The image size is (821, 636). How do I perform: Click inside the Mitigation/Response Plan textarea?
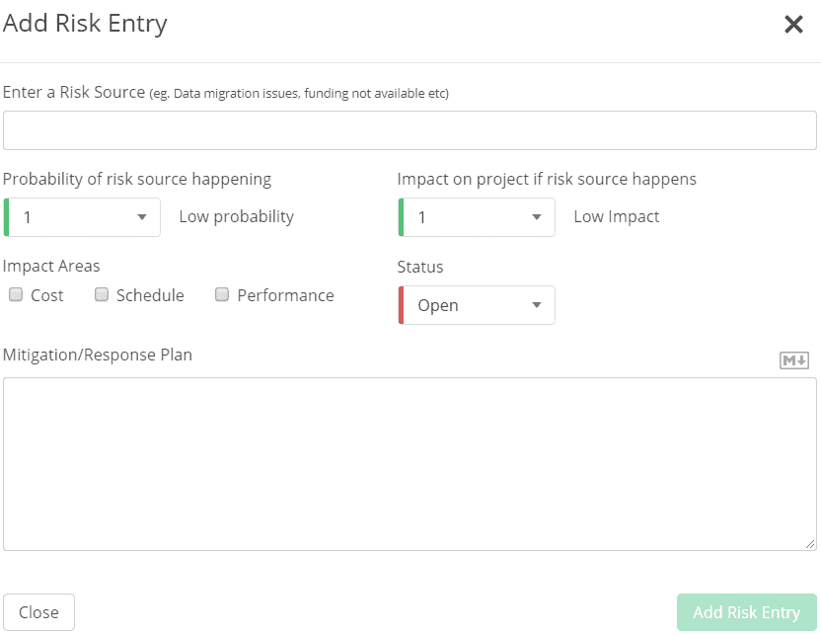point(410,464)
